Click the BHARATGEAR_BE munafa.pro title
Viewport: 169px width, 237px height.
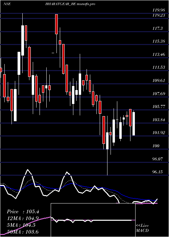click(x=70, y=4)
